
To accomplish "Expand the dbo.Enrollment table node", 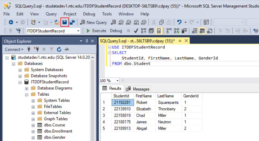I will pos(33,132).
